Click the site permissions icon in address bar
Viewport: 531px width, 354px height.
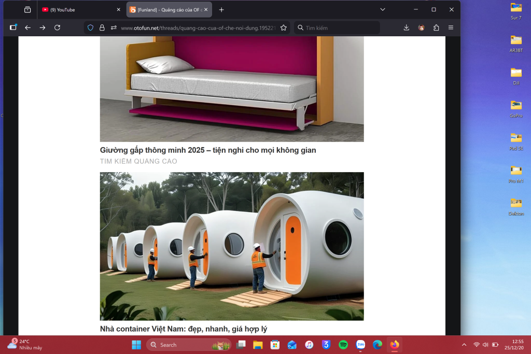[114, 27]
